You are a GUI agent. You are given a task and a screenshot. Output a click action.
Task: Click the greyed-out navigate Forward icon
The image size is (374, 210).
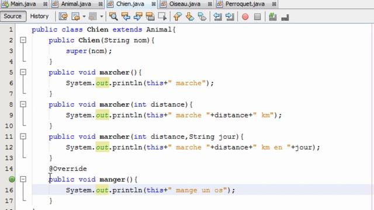[x=93, y=16]
